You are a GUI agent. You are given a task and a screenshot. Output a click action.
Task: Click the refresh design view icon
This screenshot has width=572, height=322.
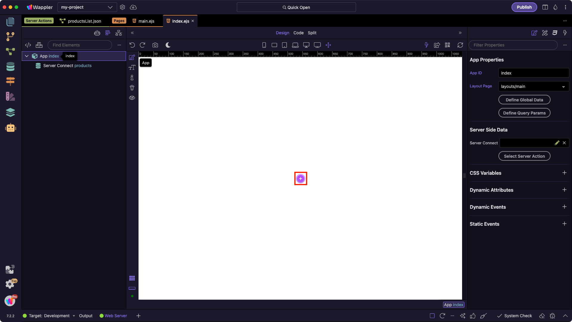point(460,45)
